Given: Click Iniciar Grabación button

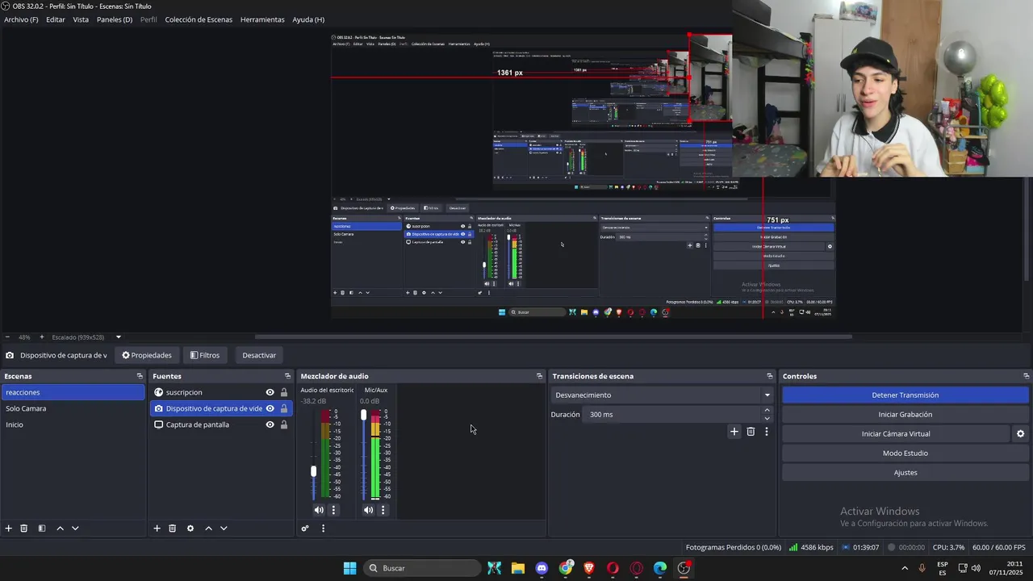Looking at the screenshot, I should (x=905, y=415).
